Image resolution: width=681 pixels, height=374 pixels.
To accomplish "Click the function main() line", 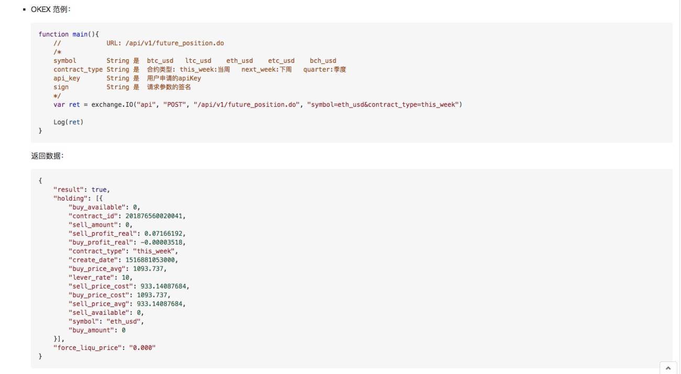I will coord(69,34).
